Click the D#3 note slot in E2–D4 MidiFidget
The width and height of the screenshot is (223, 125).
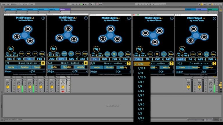[62, 59]
